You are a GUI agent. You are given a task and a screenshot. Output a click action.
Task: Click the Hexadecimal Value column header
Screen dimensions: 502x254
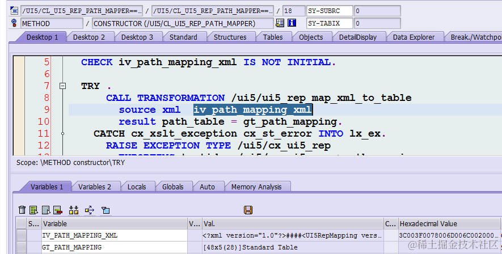pyautogui.click(x=449, y=223)
